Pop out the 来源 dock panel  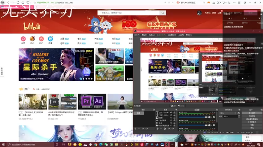(x=176, y=110)
